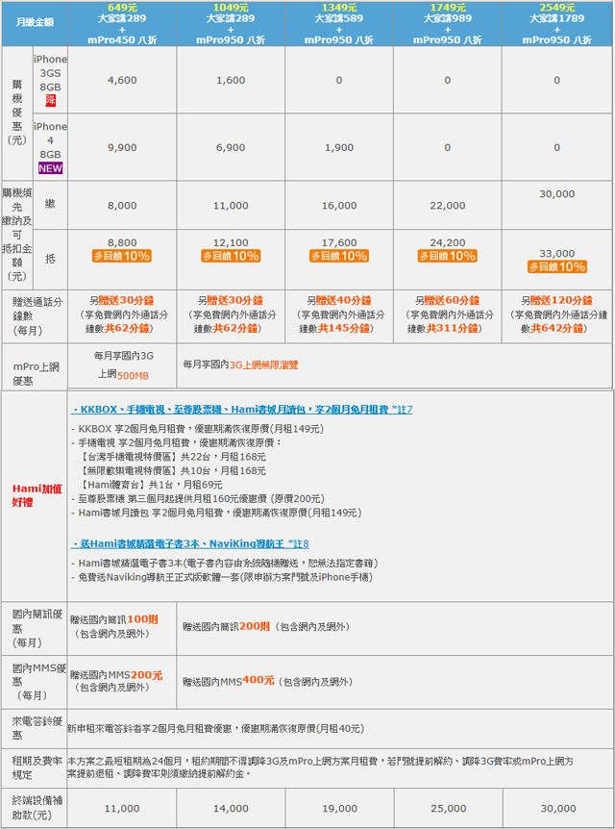Select the 1749元 plan column header
This screenshot has height=829, width=615.
pyautogui.click(x=448, y=24)
